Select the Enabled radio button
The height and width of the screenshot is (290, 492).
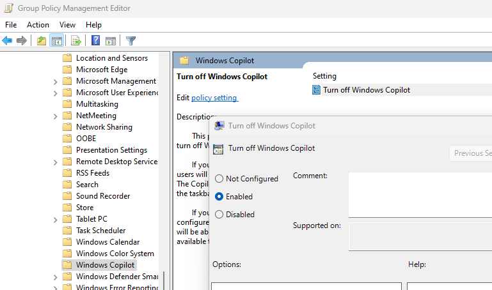click(x=219, y=196)
